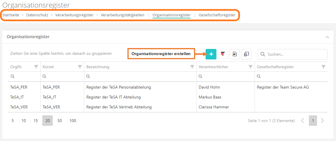This screenshot has height=141, width=336.
Task: Open filter for OrgEh column
Action: (36, 67)
